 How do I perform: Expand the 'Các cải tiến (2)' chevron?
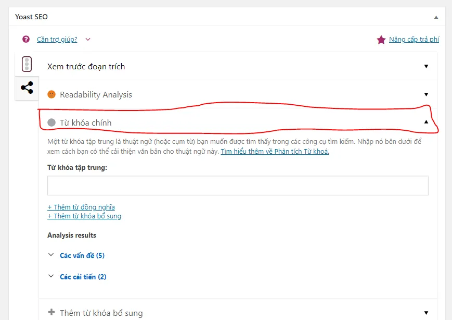pos(51,276)
